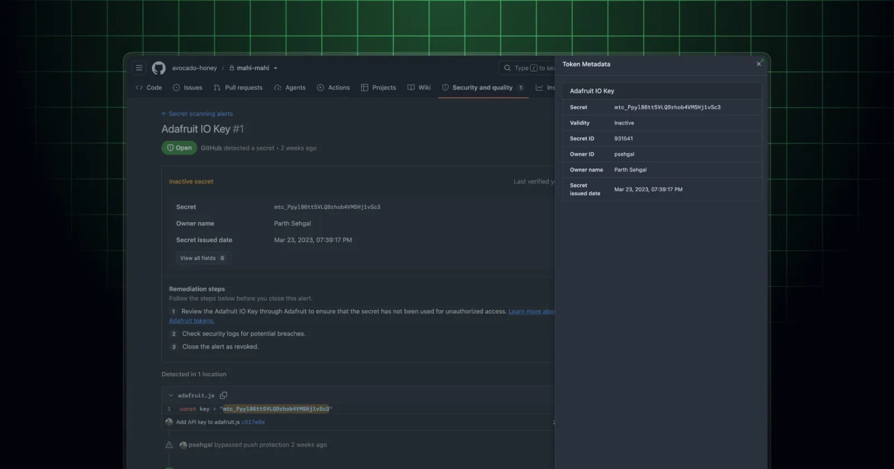Select the secret value in Token Metadata

(667, 107)
